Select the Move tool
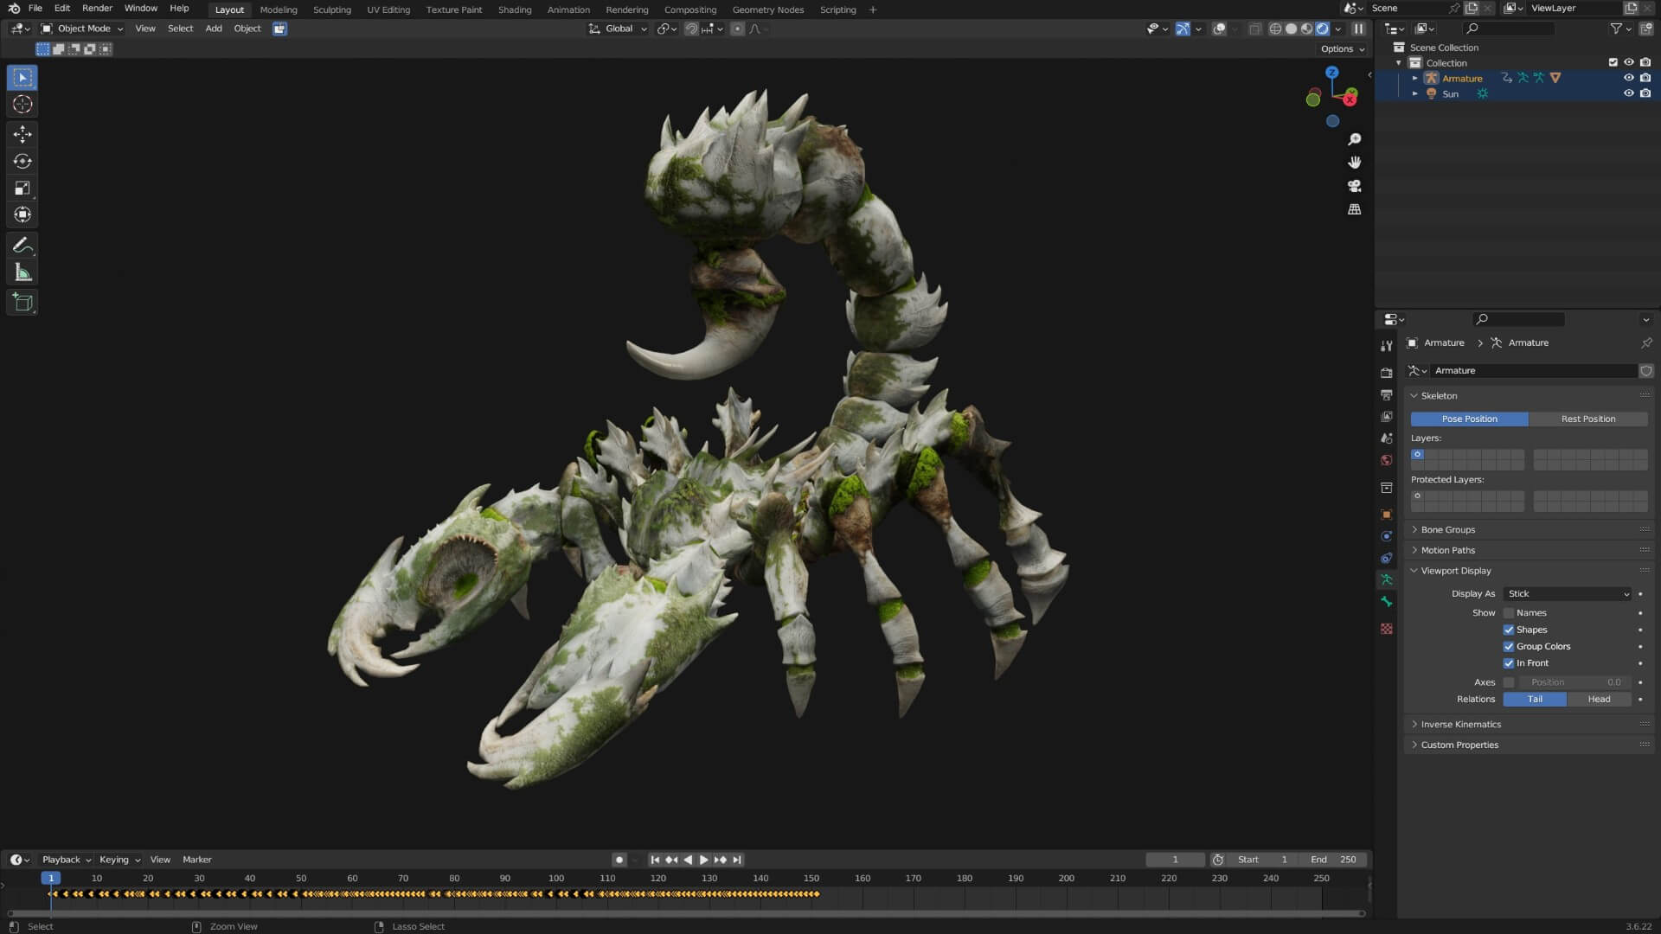This screenshot has height=934, width=1661. (22, 134)
